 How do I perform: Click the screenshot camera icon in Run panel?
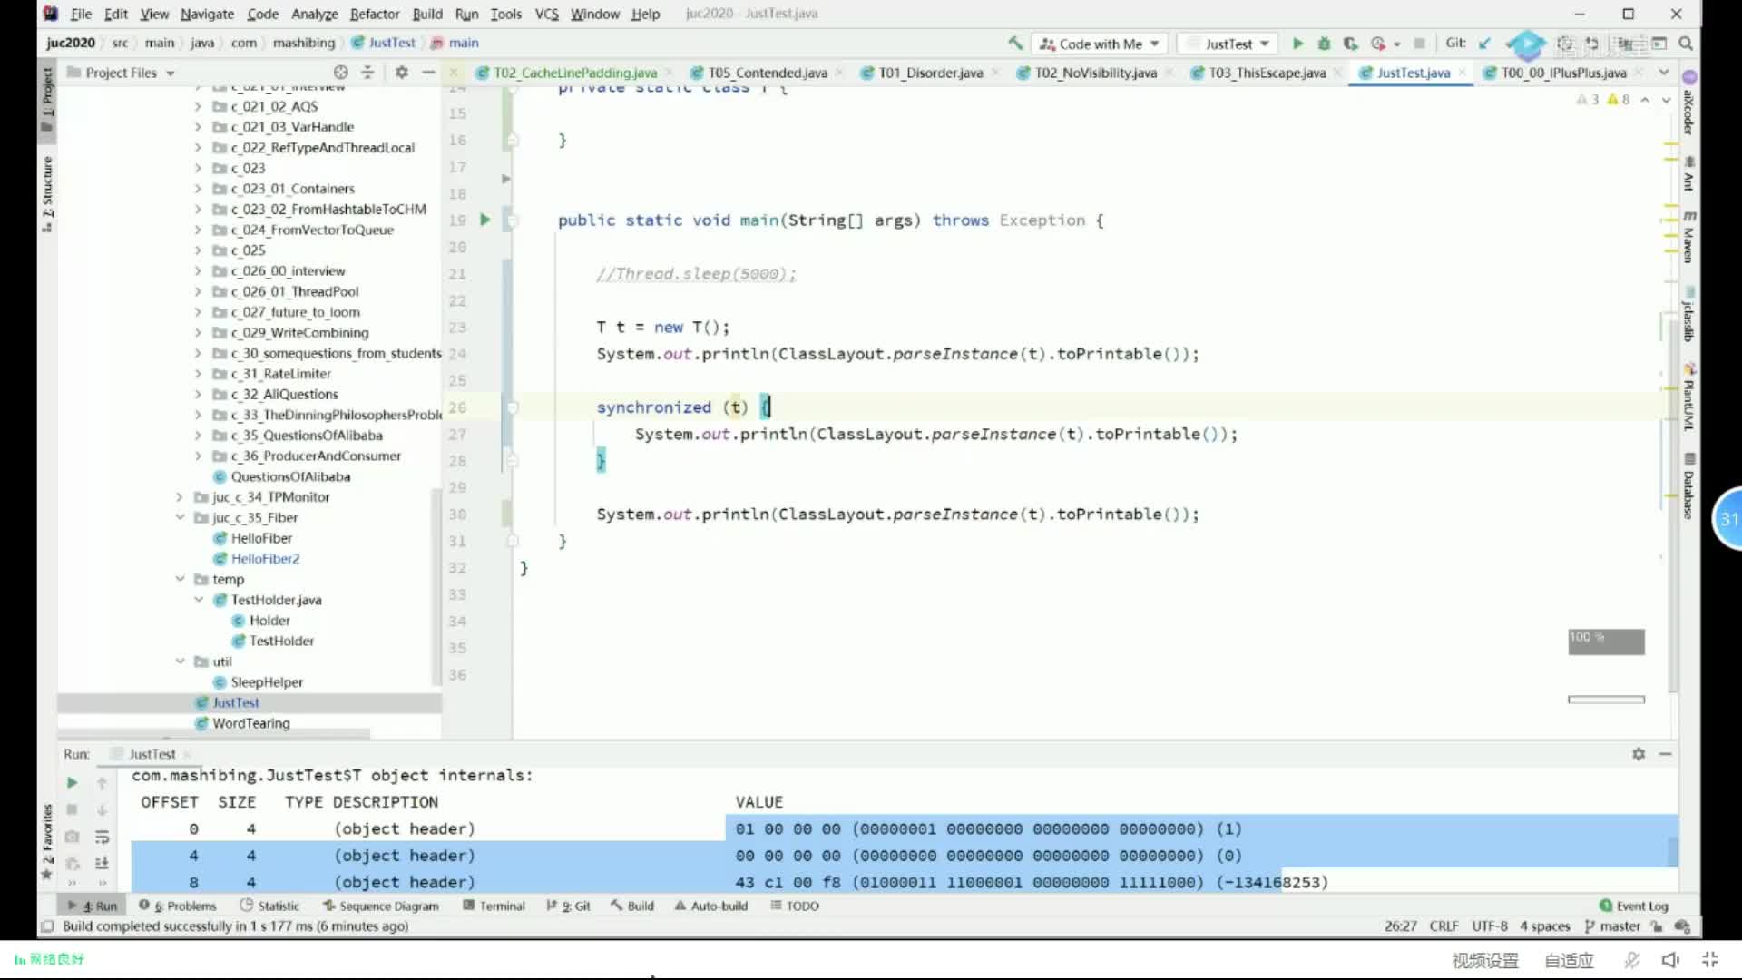point(72,837)
